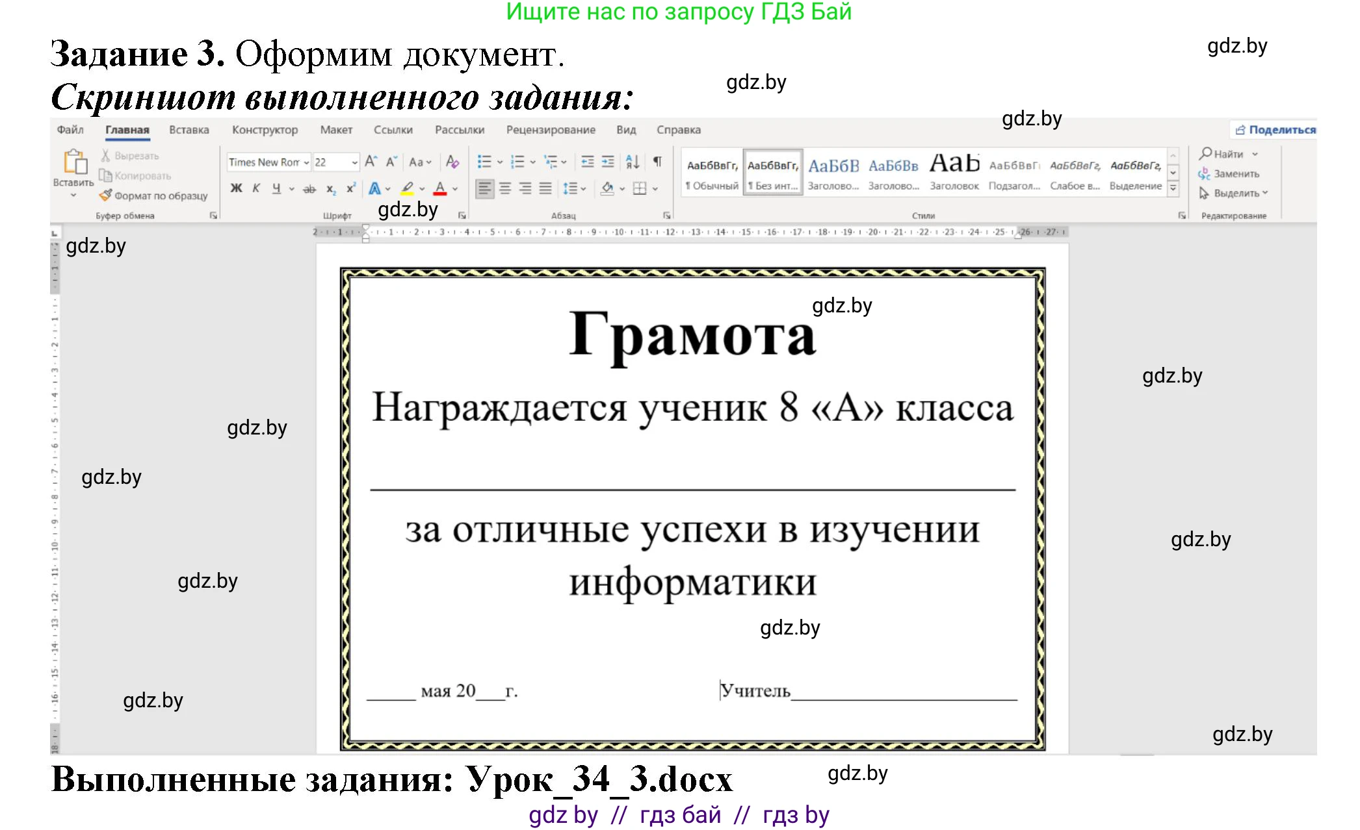Apply bold formatting with the Ж icon
Viewport: 1360px width, 830px height.
pyautogui.click(x=235, y=189)
